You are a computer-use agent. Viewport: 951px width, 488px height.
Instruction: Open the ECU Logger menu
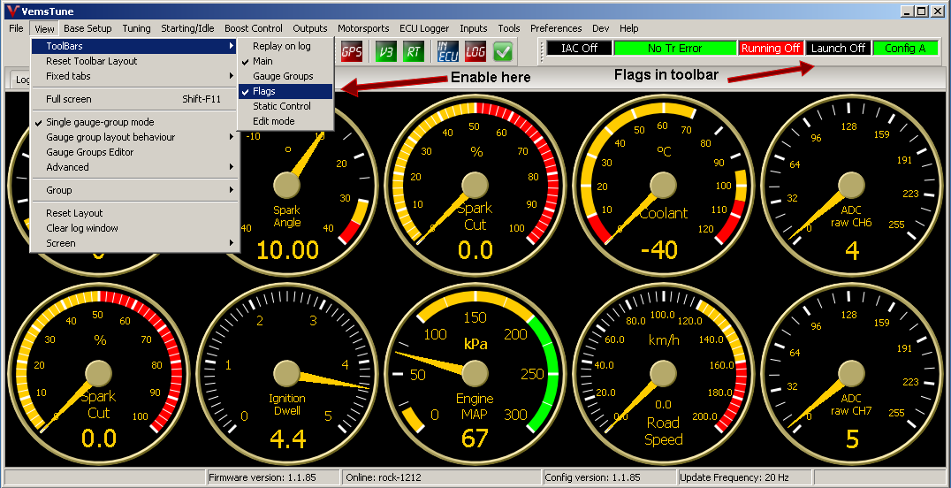pos(422,28)
